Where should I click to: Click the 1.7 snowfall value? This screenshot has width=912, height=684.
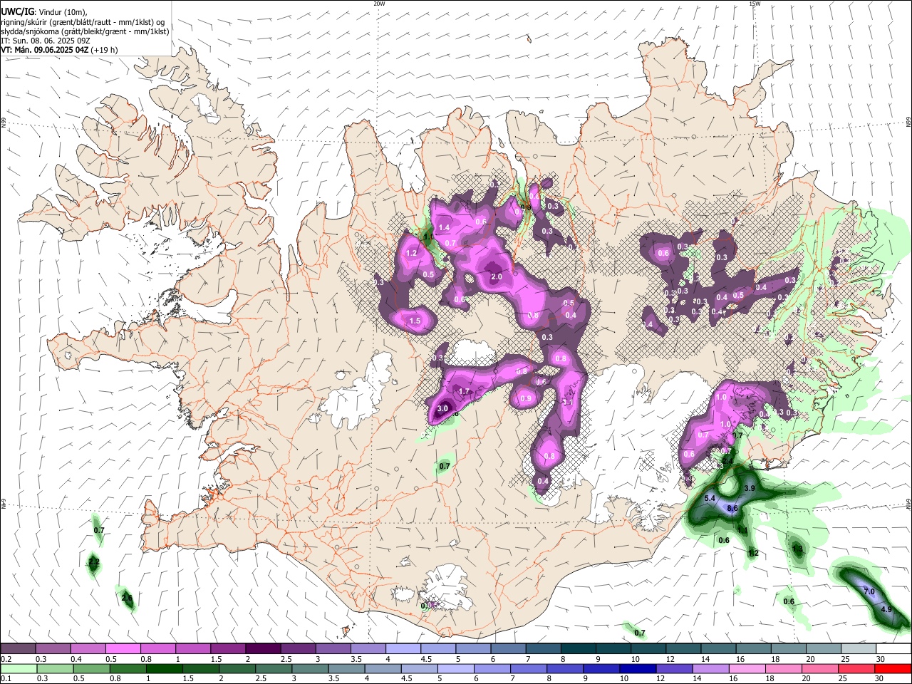(x=465, y=391)
